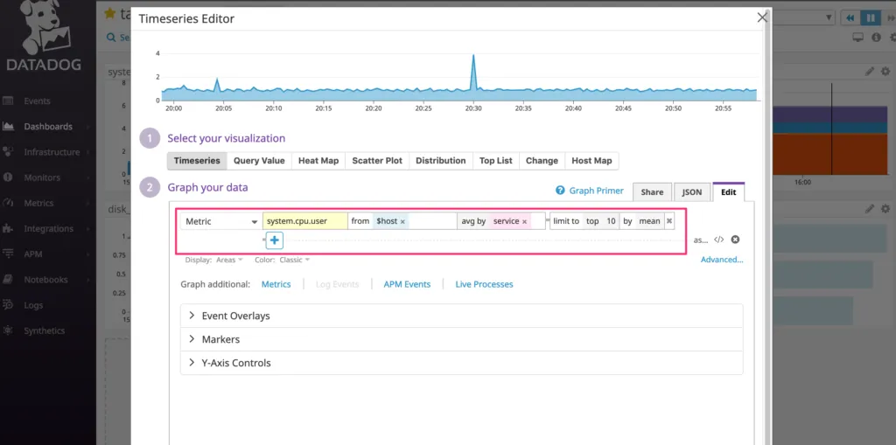Open Infrastructure in the sidebar
The image size is (896, 445).
click(x=52, y=152)
